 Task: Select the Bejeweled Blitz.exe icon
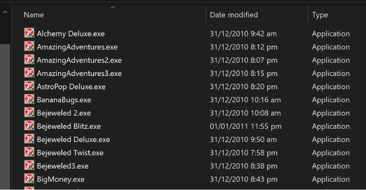pos(29,126)
